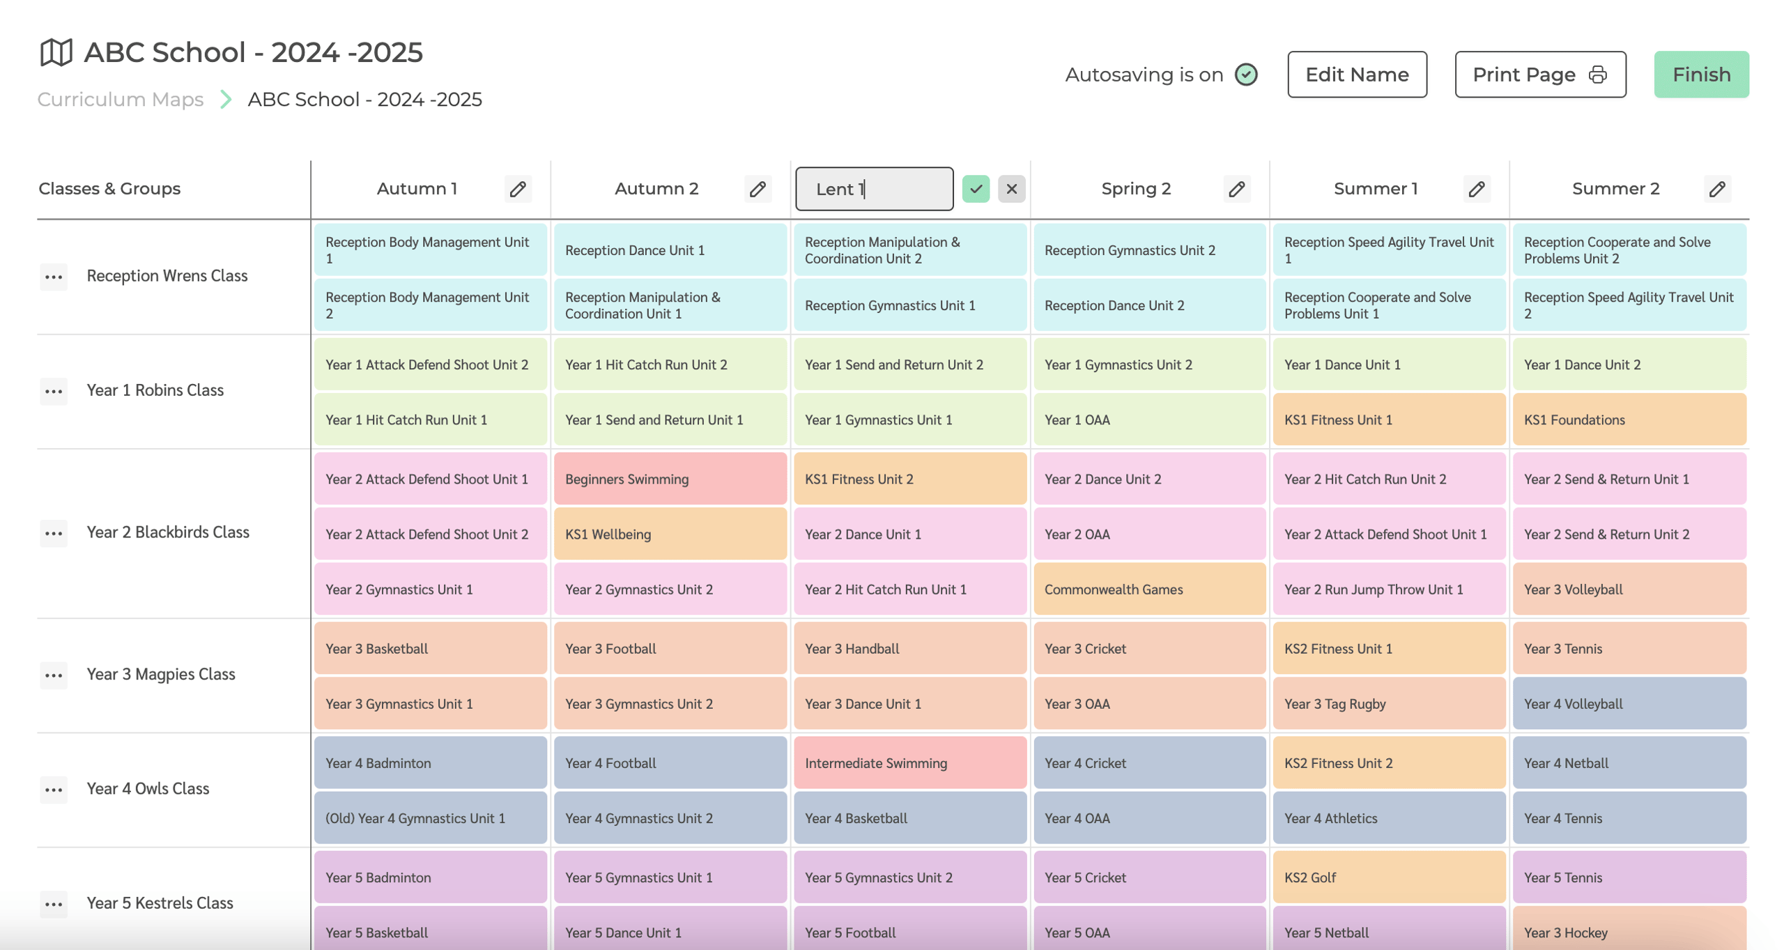Click the Finish button
This screenshot has width=1784, height=950.
1701,74
